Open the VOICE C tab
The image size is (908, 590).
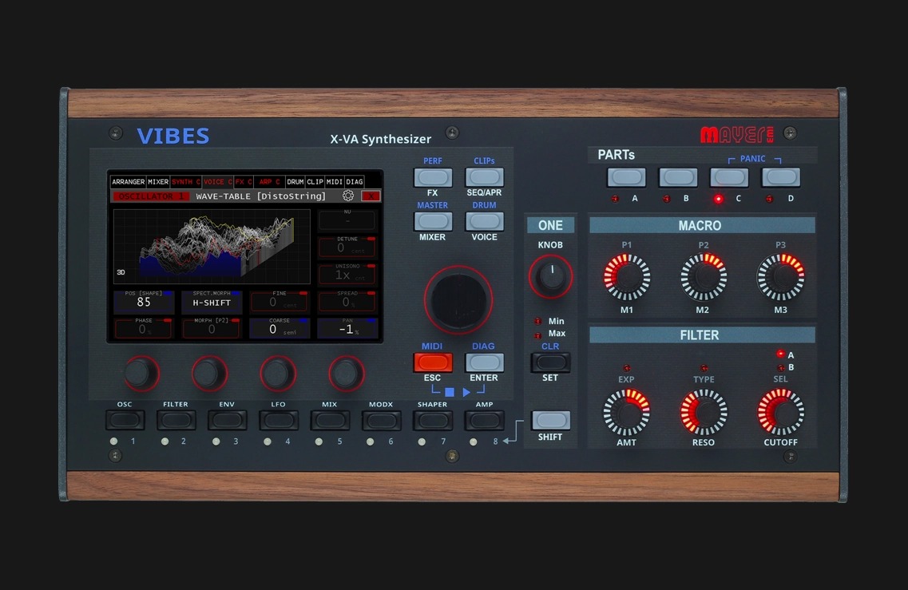point(218,182)
